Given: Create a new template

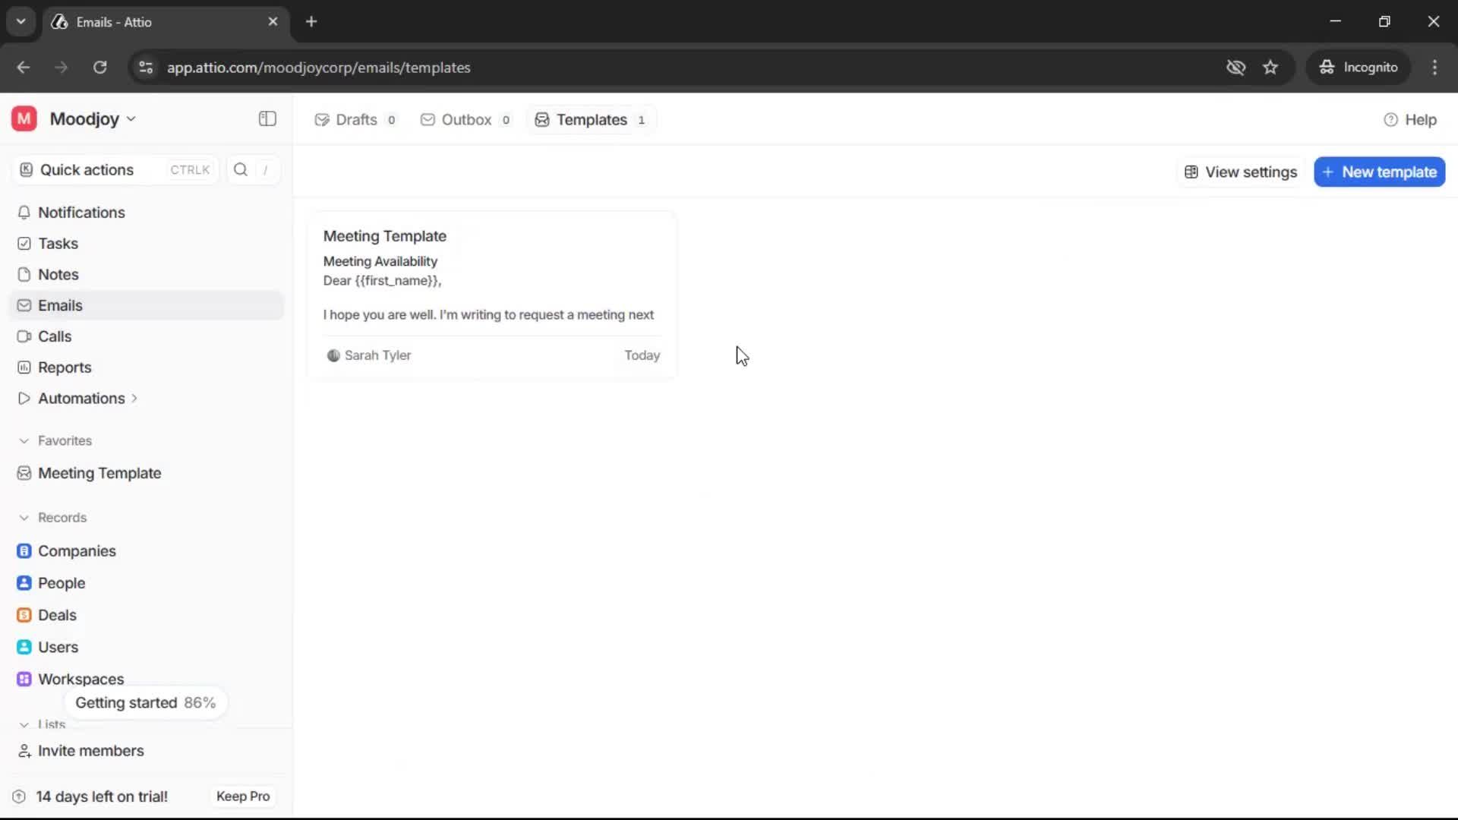Looking at the screenshot, I should (x=1379, y=172).
